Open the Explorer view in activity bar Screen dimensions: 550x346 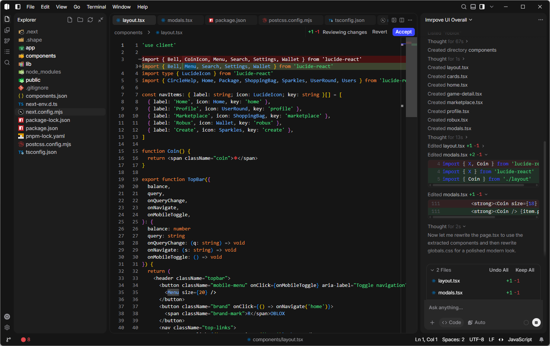pyautogui.click(x=7, y=19)
